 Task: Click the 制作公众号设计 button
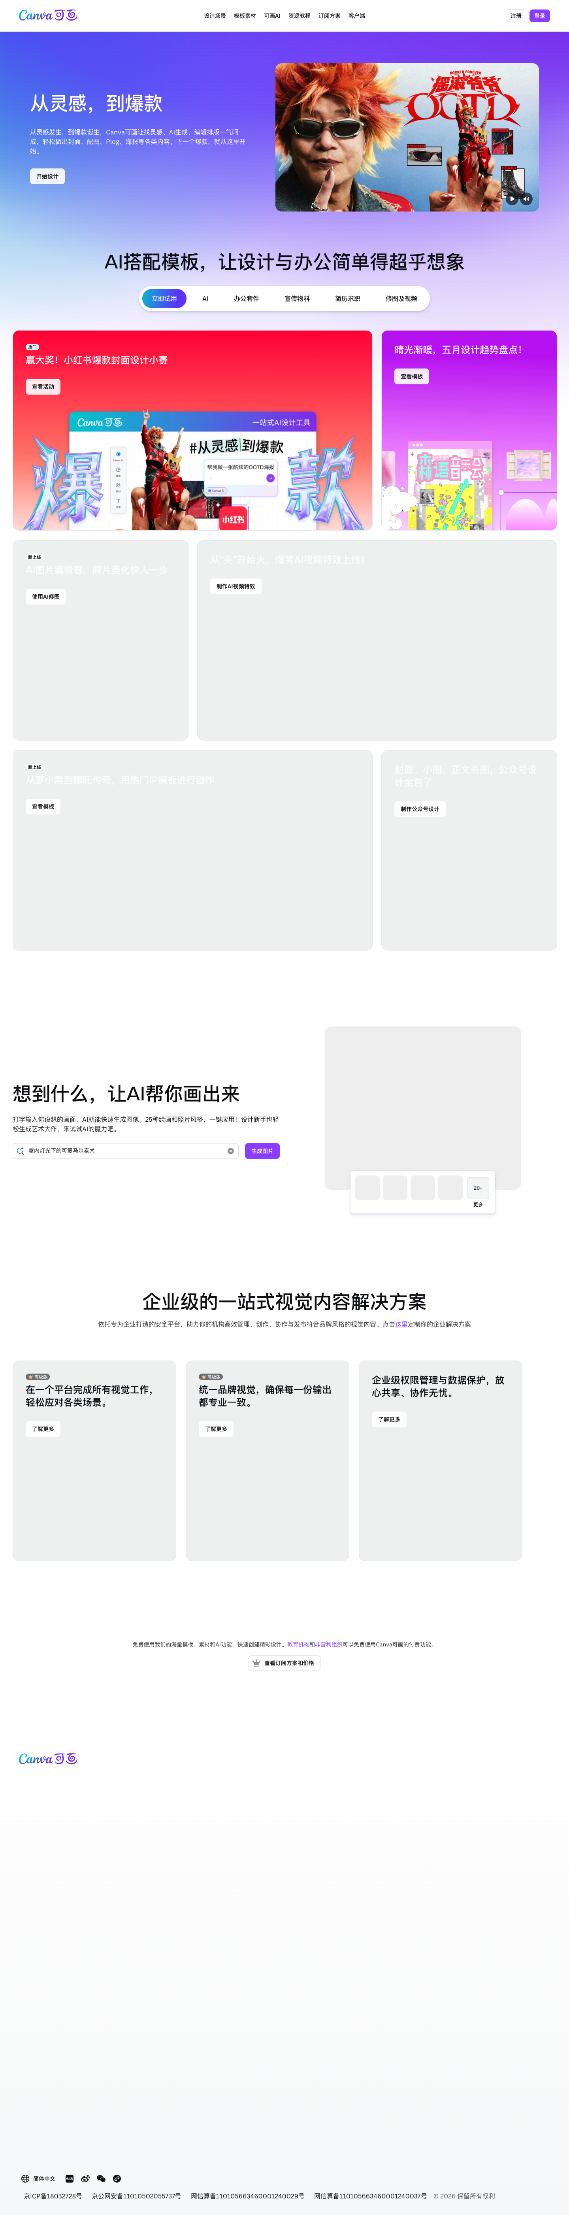[420, 809]
